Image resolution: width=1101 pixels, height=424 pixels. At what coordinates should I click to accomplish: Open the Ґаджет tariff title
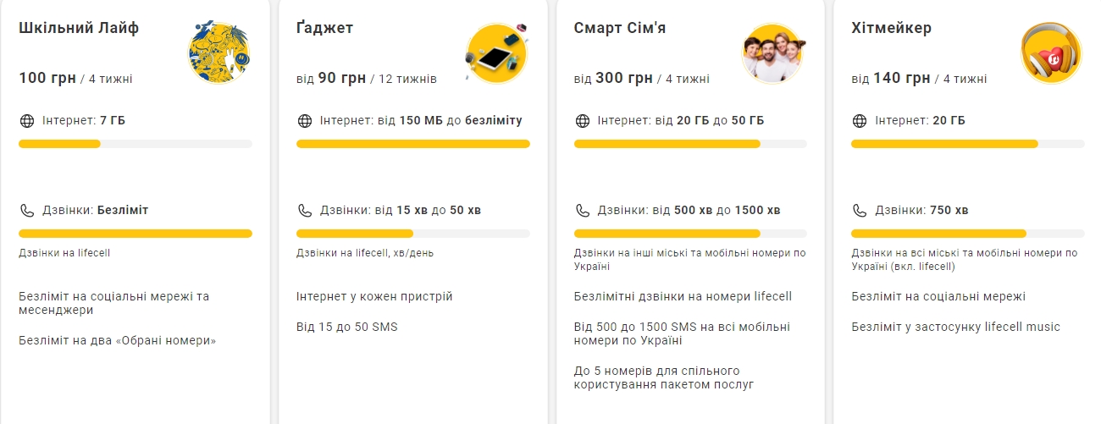tap(324, 28)
